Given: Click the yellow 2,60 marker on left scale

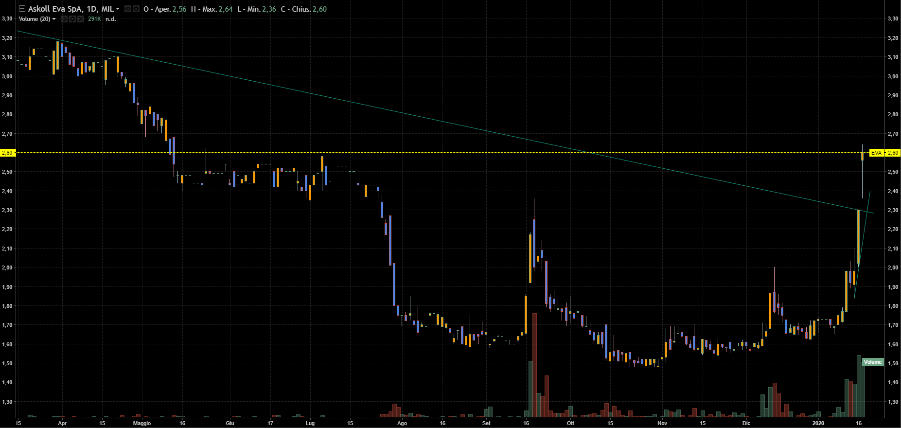Looking at the screenshot, I should pos(7,153).
